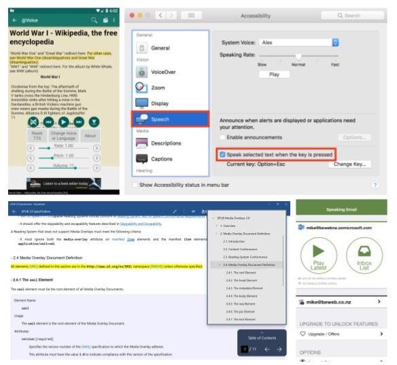Open Inbox List in Speaking Email
397x365 pixels.
coord(364,256)
